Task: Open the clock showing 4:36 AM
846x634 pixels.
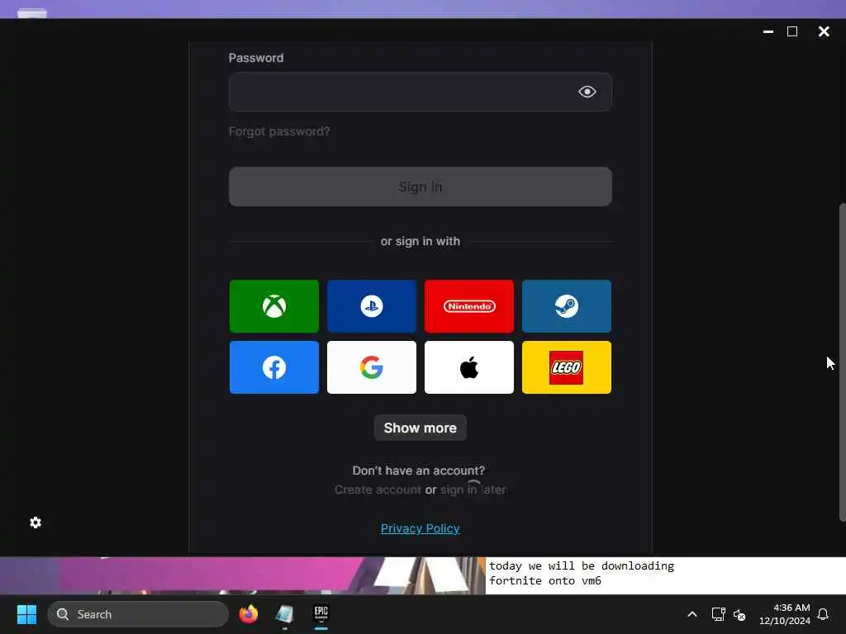Action: (x=785, y=614)
